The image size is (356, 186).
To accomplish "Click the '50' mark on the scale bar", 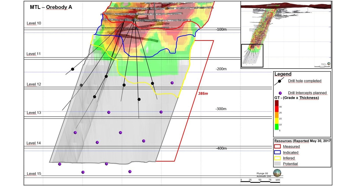I will [260, 180].
